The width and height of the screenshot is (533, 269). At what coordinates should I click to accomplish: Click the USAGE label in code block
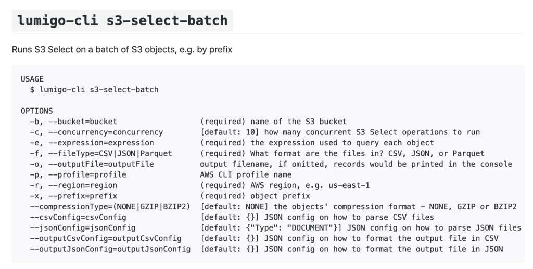coord(32,79)
